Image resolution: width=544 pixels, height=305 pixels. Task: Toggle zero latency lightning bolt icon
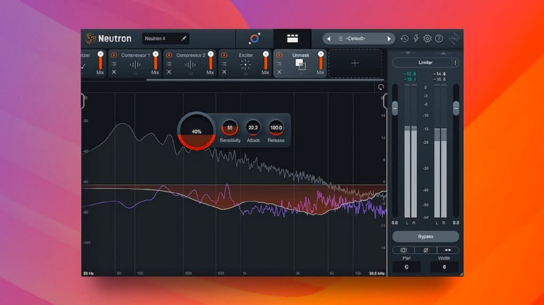coord(415,39)
